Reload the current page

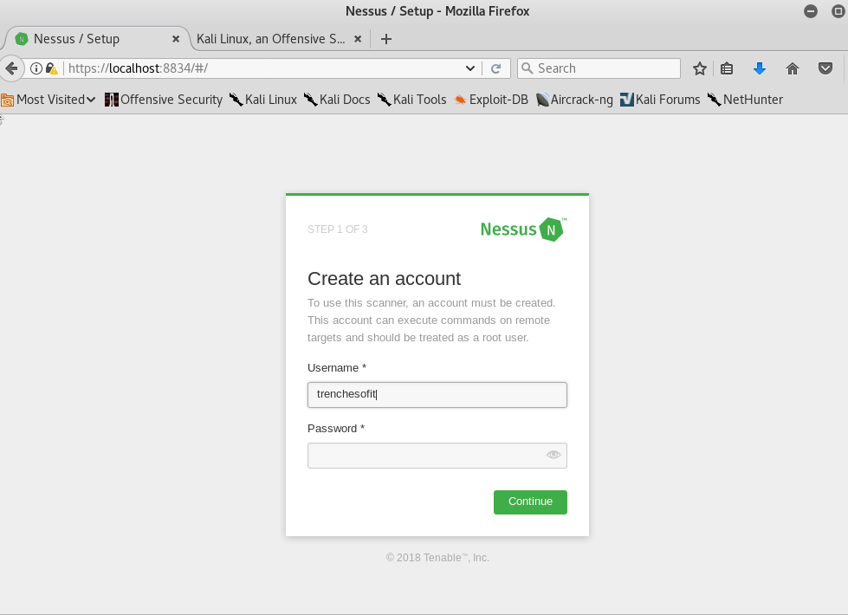click(496, 68)
